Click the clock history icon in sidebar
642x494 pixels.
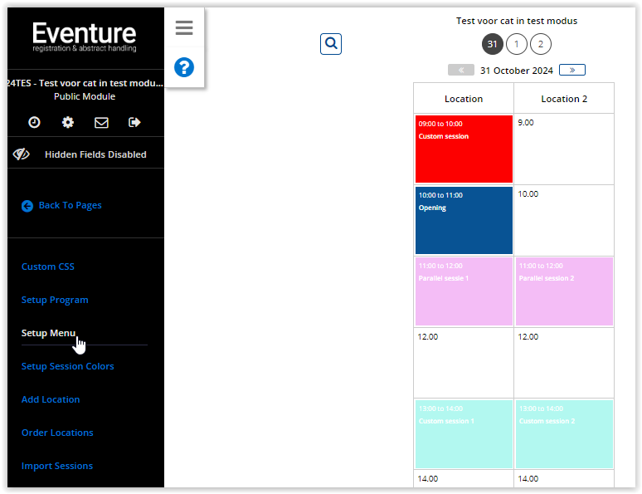[34, 122]
